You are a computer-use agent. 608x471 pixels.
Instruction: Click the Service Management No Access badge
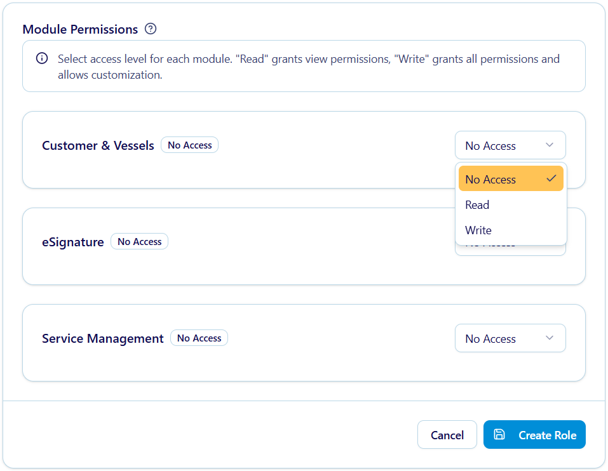point(199,338)
